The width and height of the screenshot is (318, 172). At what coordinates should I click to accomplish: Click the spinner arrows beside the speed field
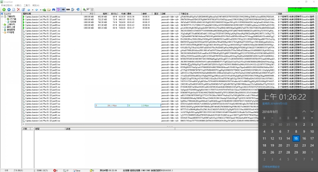pyautogui.click(x=92, y=10)
